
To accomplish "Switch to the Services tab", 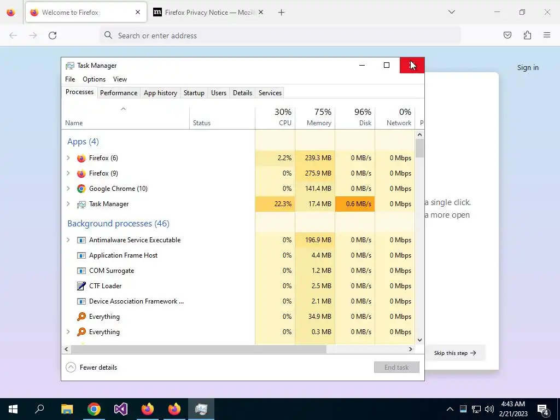I will (x=270, y=93).
